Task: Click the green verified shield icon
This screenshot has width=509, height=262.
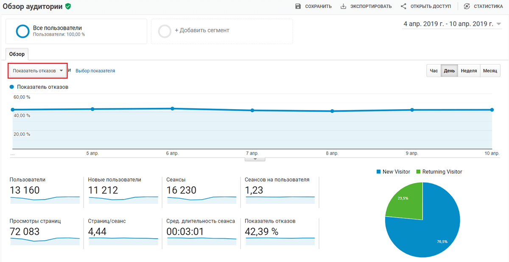Action: tap(68, 6)
